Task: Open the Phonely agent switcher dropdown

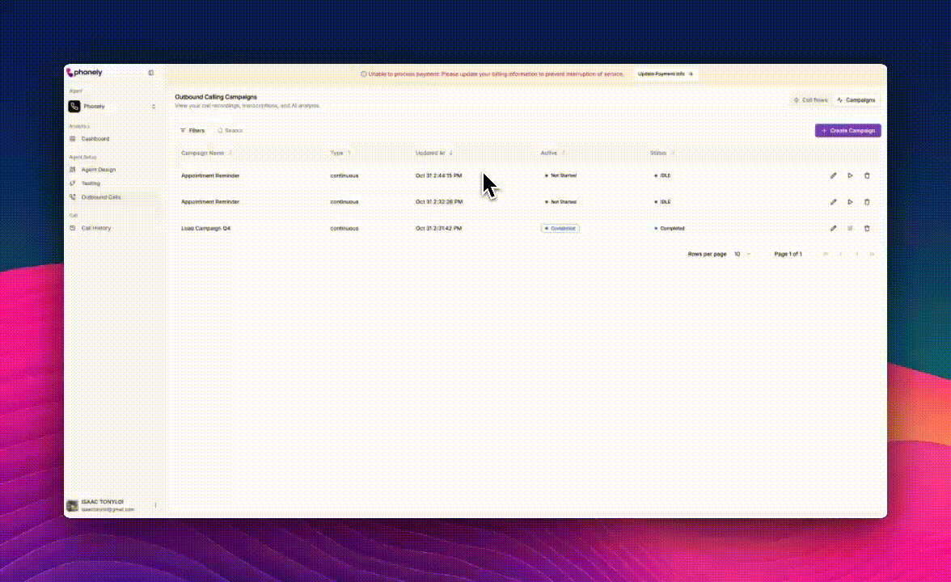Action: pyautogui.click(x=112, y=106)
